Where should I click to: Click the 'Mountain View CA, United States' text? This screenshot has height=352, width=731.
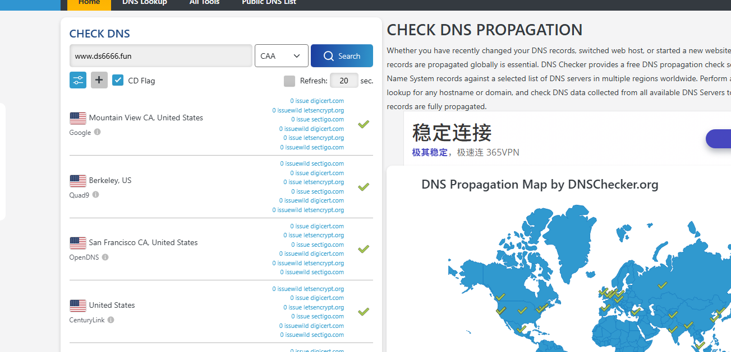point(146,118)
